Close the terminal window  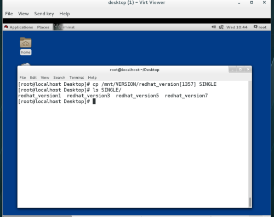coord(248,69)
